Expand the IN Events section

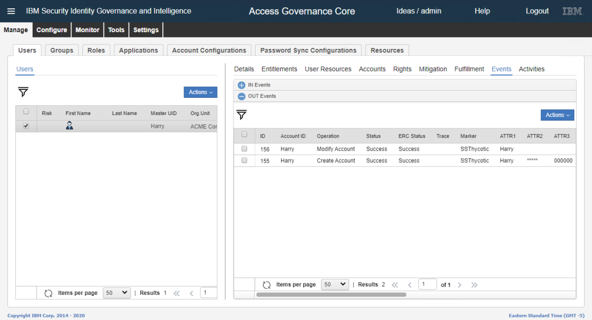click(241, 85)
